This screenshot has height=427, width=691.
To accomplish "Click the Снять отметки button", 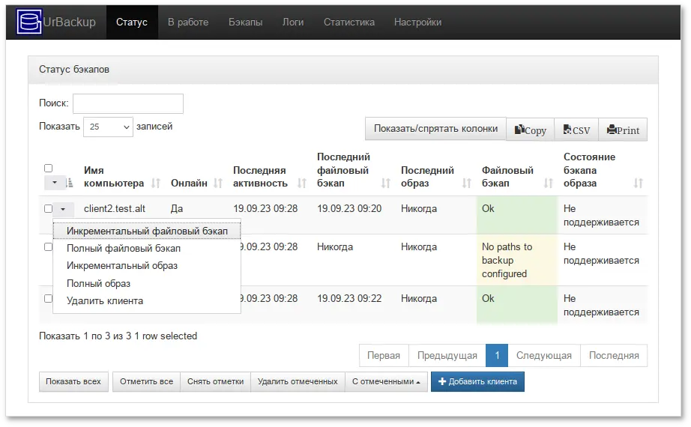I will (216, 381).
